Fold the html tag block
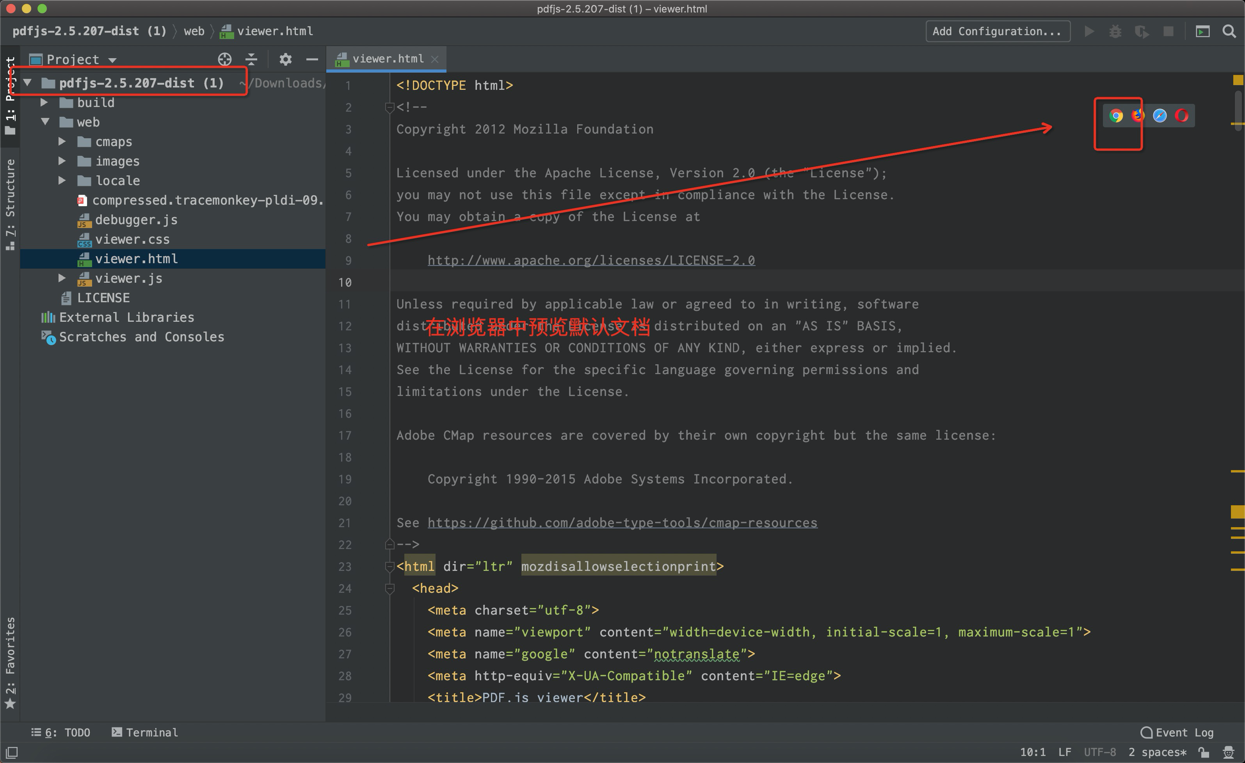 (x=389, y=566)
